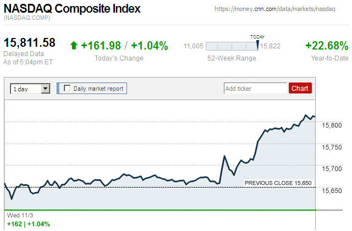
Task: Click the +22.68% Year-to-Date value
Action: pyautogui.click(x=327, y=46)
